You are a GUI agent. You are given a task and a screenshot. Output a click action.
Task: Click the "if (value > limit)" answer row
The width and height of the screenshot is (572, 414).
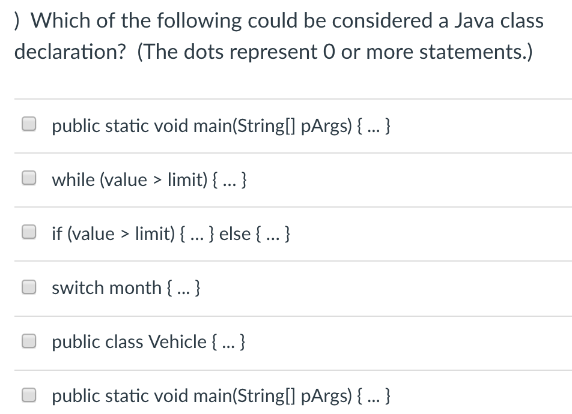pyautogui.click(x=171, y=233)
